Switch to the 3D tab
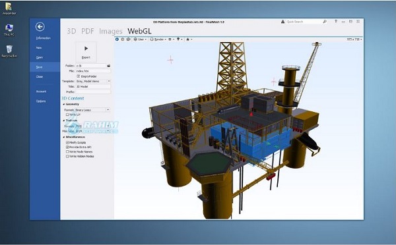This screenshot has width=396, height=245. (71, 31)
